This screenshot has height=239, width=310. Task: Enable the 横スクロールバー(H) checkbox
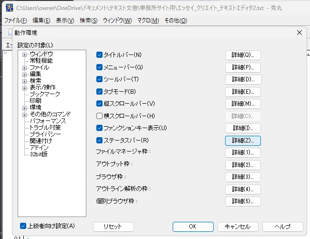99,116
